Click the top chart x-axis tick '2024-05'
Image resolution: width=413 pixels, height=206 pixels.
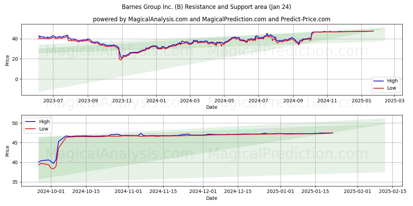(x=224, y=101)
